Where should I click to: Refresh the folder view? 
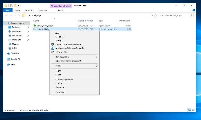pos(156,15)
